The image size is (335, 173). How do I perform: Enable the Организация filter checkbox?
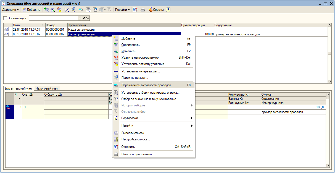point(5,18)
